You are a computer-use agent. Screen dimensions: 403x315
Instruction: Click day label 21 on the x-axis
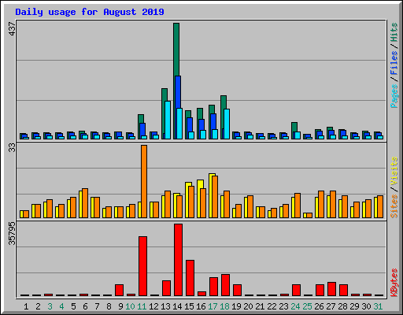tap(260, 306)
